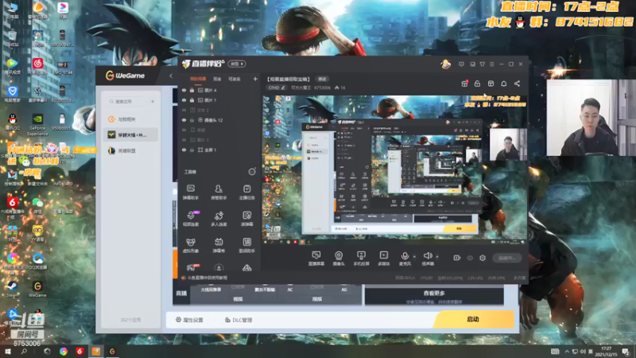
Task: Expand speaker options arrow beside 扬声器
Action: click(436, 256)
